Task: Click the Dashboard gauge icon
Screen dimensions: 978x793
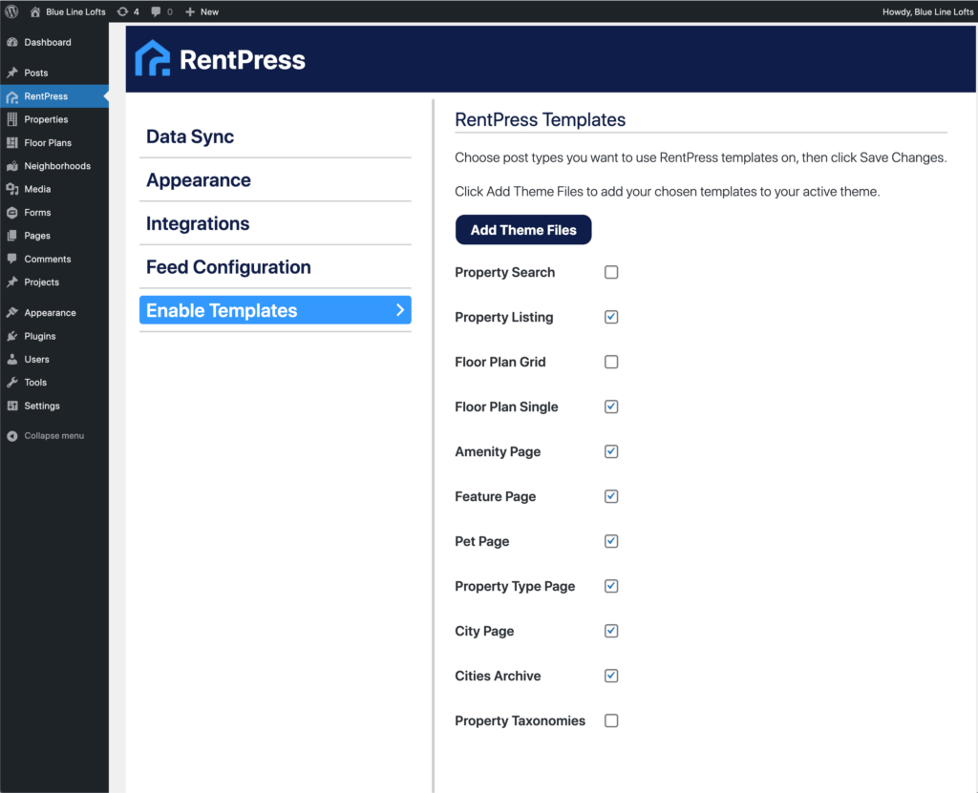Action: point(11,42)
